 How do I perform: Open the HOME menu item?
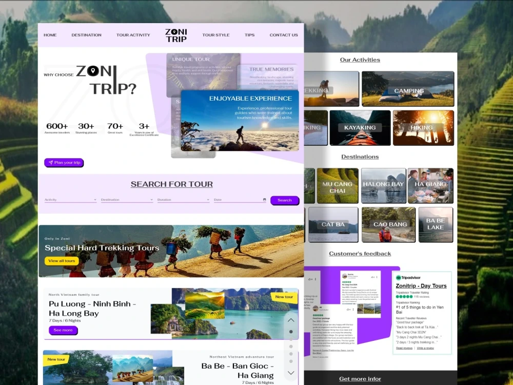coord(50,35)
